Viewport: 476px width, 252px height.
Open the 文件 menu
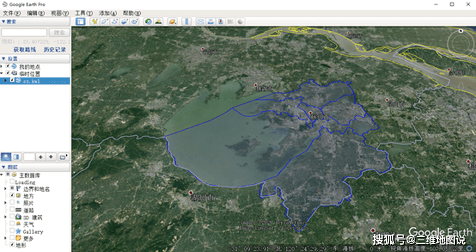click(12, 13)
